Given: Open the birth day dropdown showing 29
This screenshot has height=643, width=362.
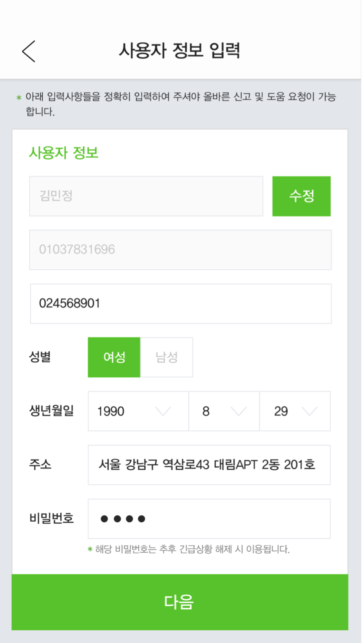Looking at the screenshot, I should (295, 411).
